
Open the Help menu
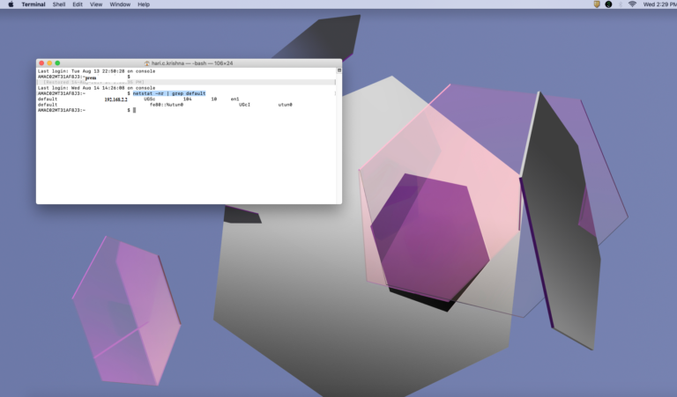click(144, 4)
